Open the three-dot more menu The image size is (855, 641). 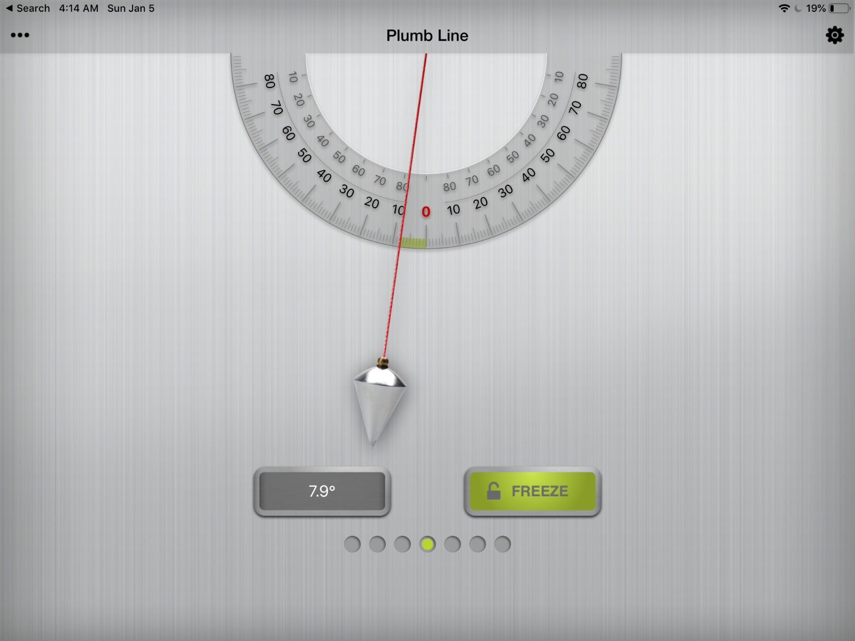click(20, 35)
